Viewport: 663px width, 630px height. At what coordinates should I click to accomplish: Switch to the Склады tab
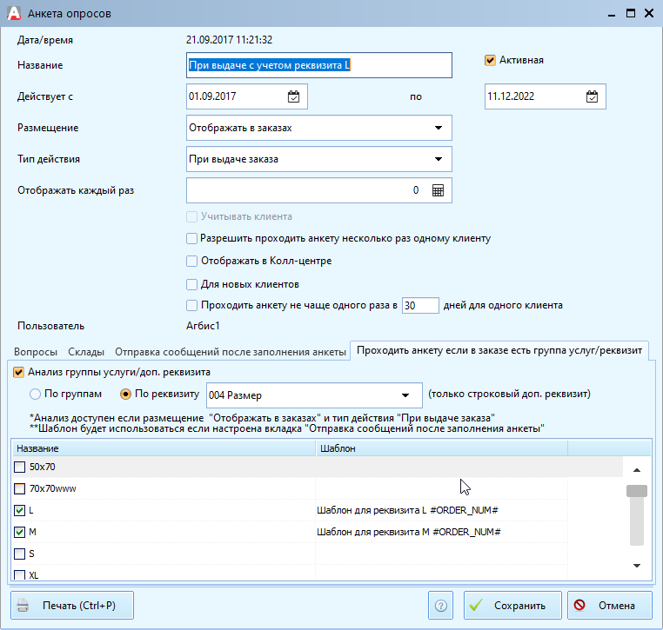coord(86,352)
